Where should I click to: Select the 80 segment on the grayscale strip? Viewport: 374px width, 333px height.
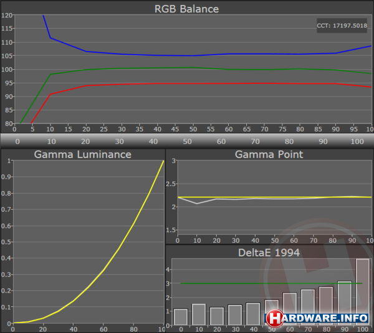[x=288, y=141]
